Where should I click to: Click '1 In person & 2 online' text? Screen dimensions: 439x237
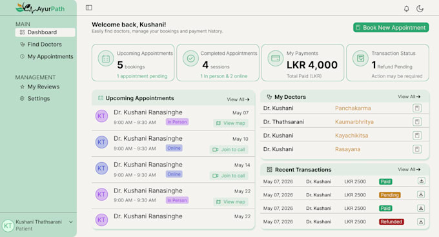click(224, 76)
